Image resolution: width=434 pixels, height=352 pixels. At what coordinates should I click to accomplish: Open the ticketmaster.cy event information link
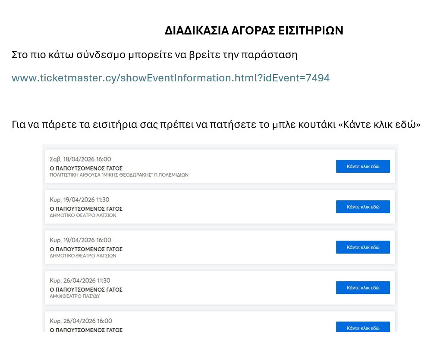(170, 78)
